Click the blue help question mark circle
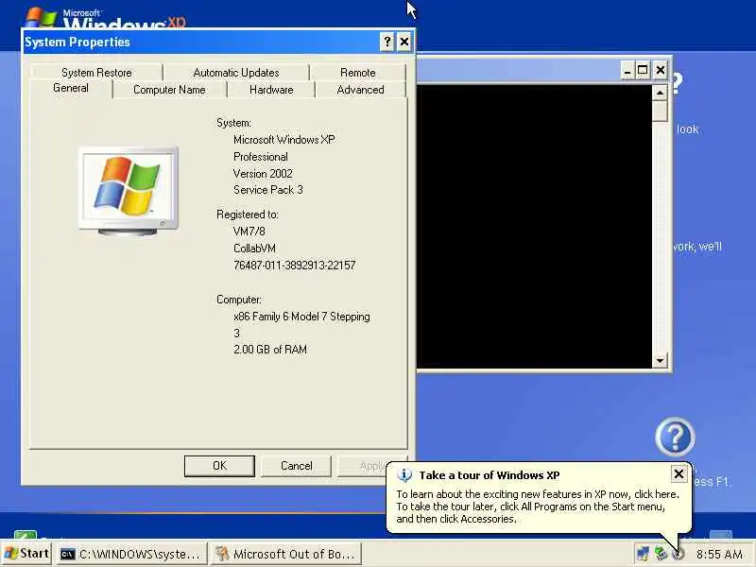 tap(675, 438)
